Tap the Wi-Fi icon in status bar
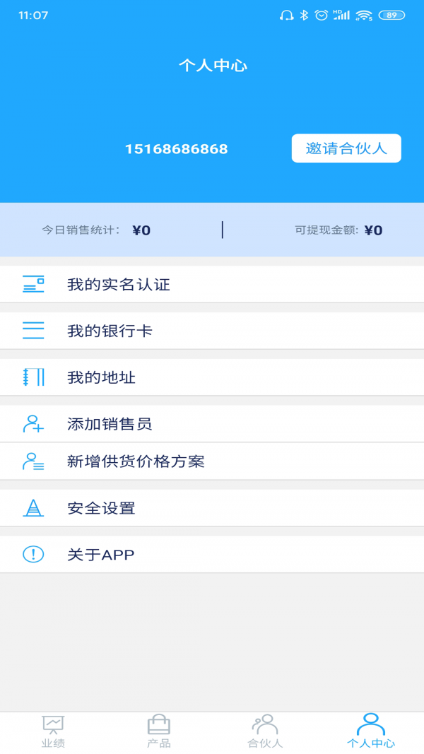424x754 pixels. coord(365,16)
